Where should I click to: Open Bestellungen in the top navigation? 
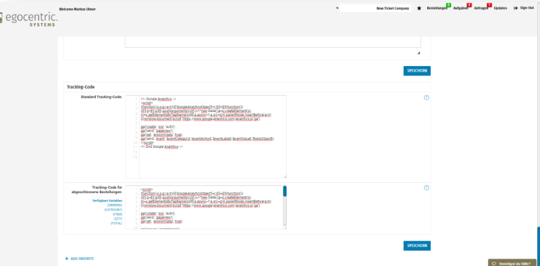(x=437, y=8)
